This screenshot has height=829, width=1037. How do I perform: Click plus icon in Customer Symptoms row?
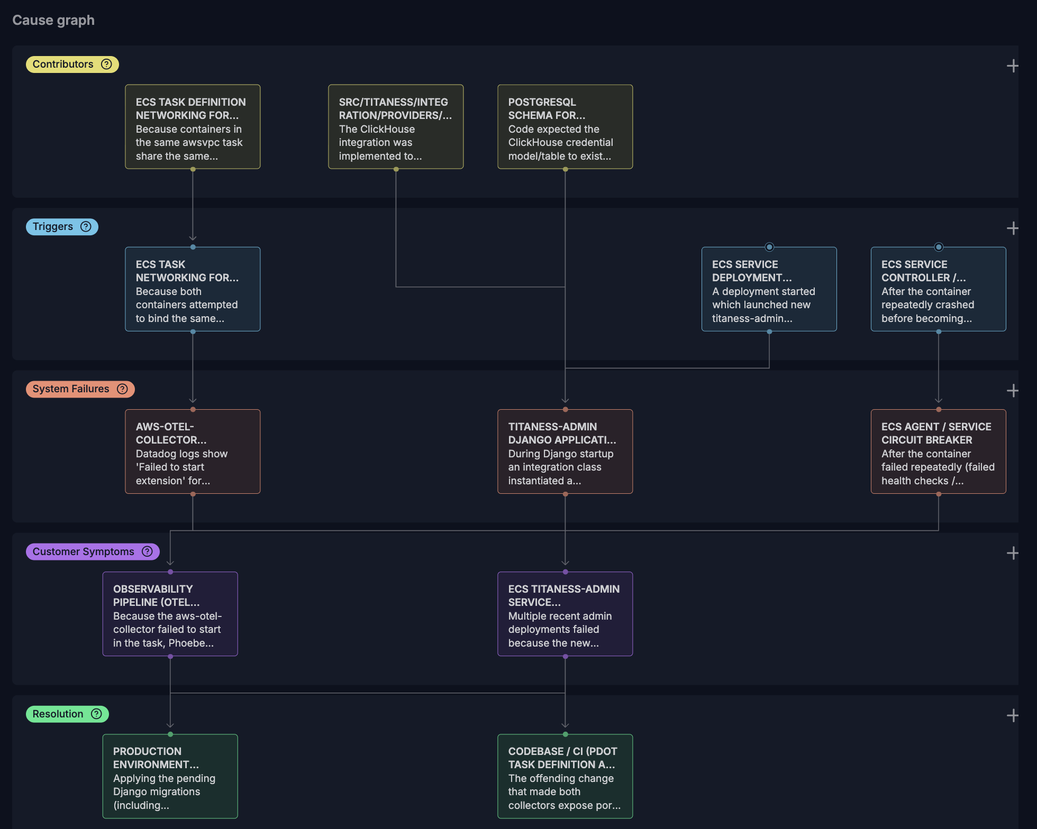pos(1012,553)
